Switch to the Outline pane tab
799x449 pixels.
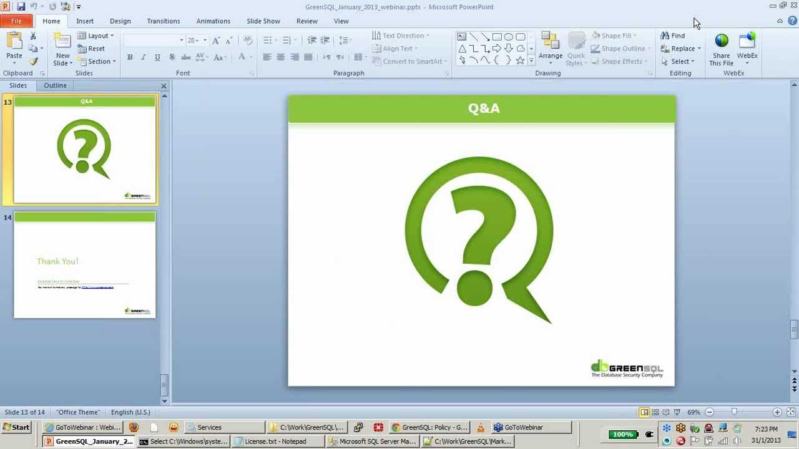pos(55,85)
